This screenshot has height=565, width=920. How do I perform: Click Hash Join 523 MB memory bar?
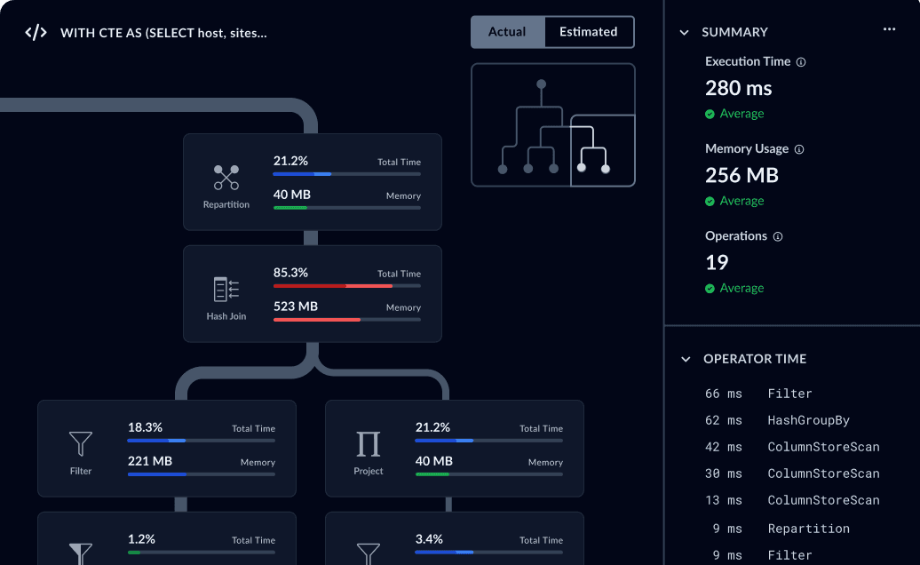(346, 320)
